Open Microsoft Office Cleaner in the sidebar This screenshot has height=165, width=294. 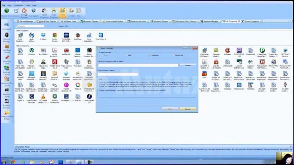pyautogui.click(x=7, y=82)
